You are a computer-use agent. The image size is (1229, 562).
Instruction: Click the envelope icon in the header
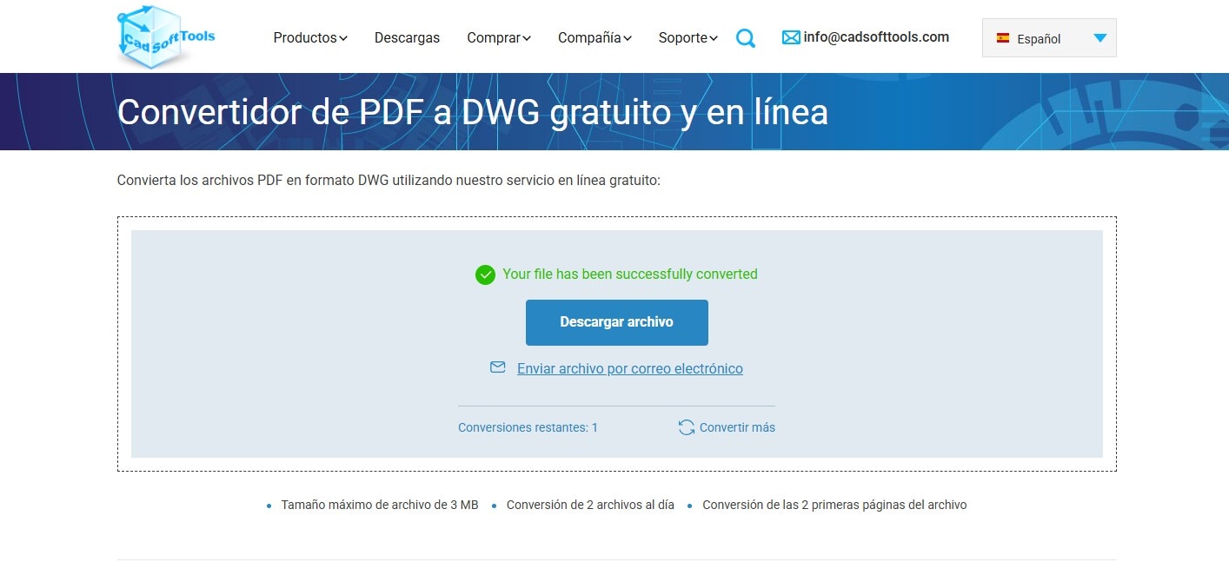790,37
